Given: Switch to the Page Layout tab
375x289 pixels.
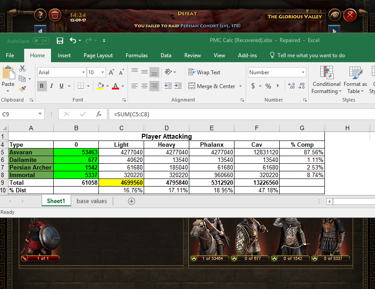Looking at the screenshot, I should coord(98,55).
